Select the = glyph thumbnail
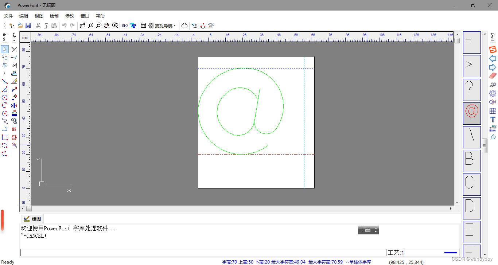Screen dimensions: 498x265 pos(472,42)
